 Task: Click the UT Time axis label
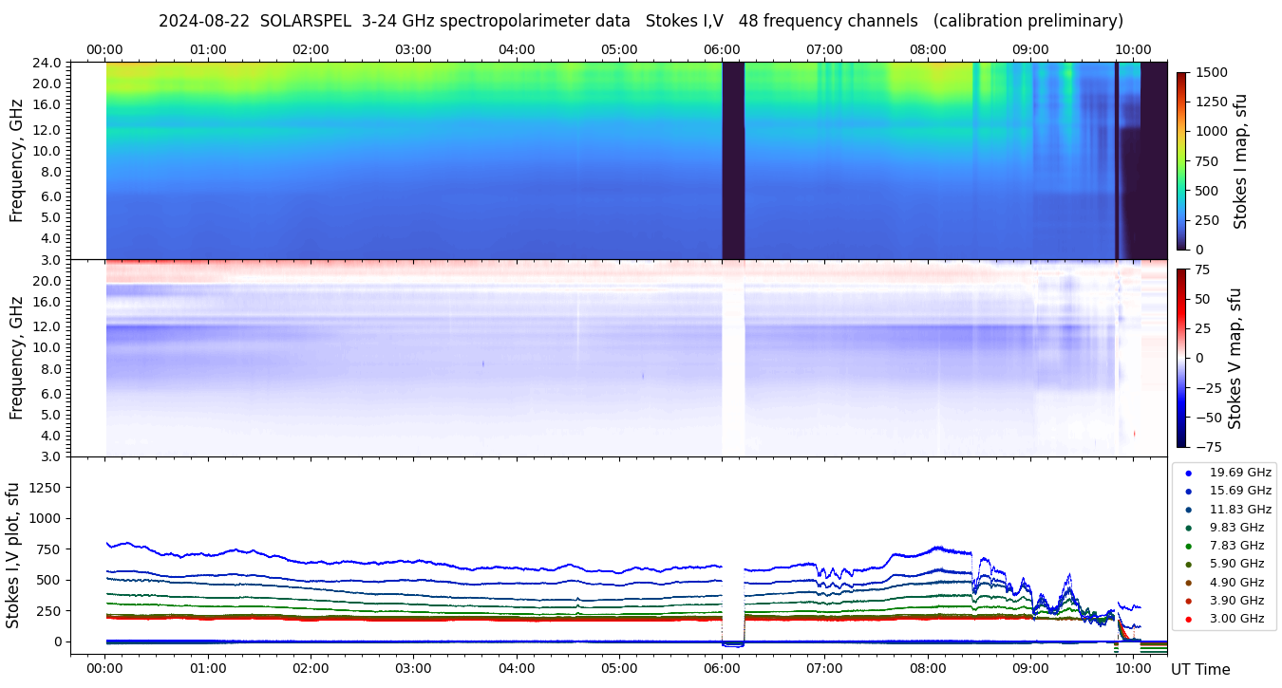[x=1200, y=670]
